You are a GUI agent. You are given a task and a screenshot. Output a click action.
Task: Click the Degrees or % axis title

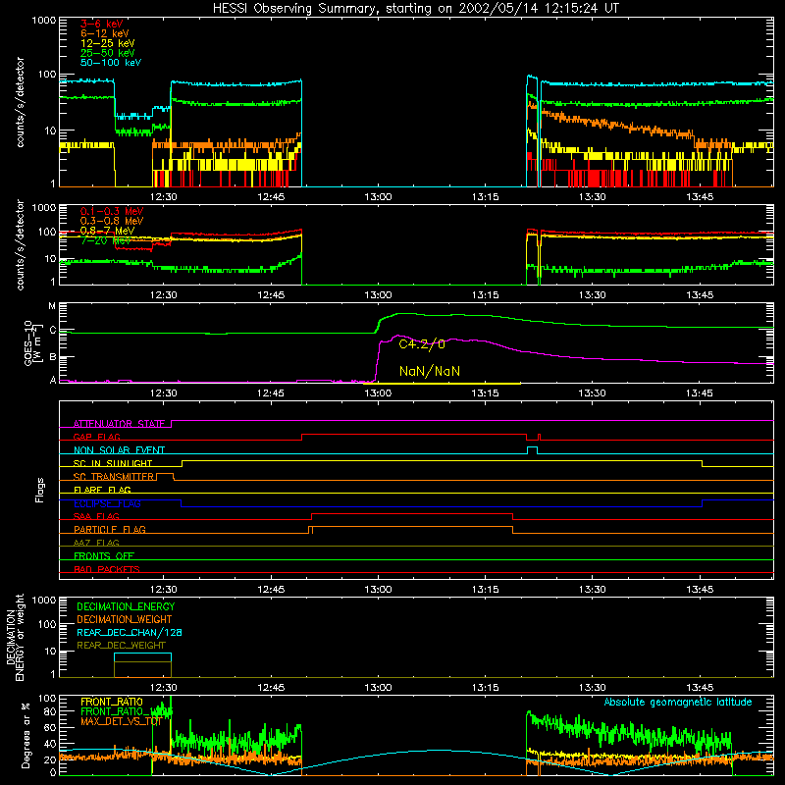click(26, 735)
